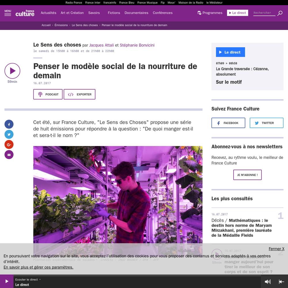Open the hamburger MENU icon
Screen dimensions: 288x288
(8, 13)
